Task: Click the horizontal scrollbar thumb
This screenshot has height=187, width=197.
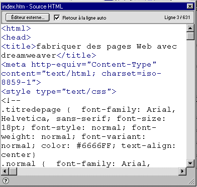Action: click(13, 171)
